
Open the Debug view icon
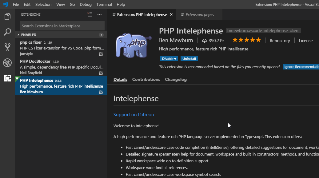7,62
